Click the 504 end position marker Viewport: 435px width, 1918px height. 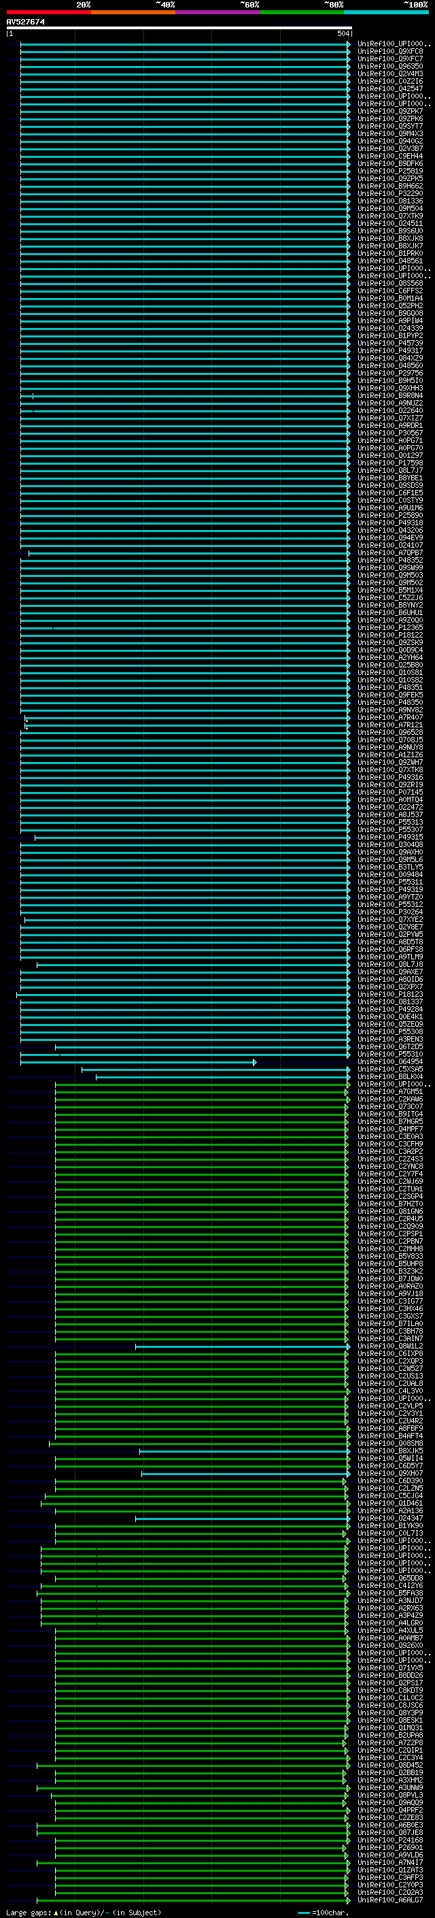click(x=343, y=33)
